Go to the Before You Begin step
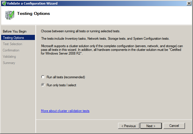193x134 pixels. click(x=15, y=31)
